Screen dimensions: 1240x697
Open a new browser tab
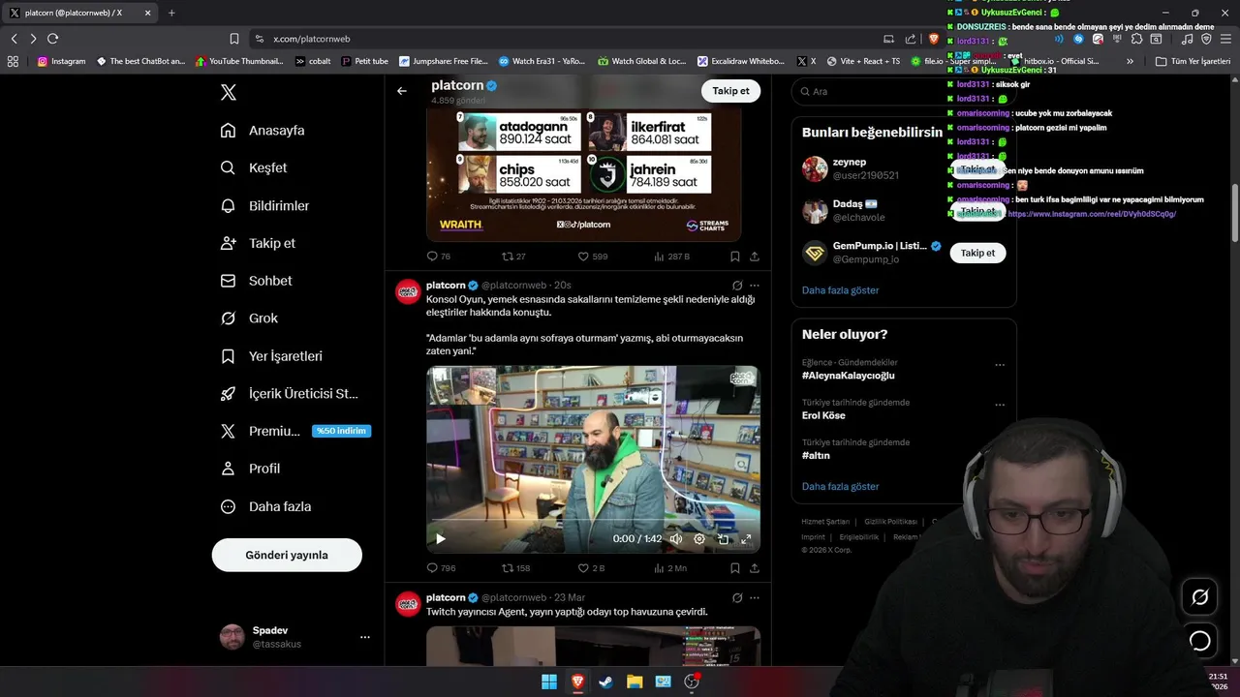[171, 13]
